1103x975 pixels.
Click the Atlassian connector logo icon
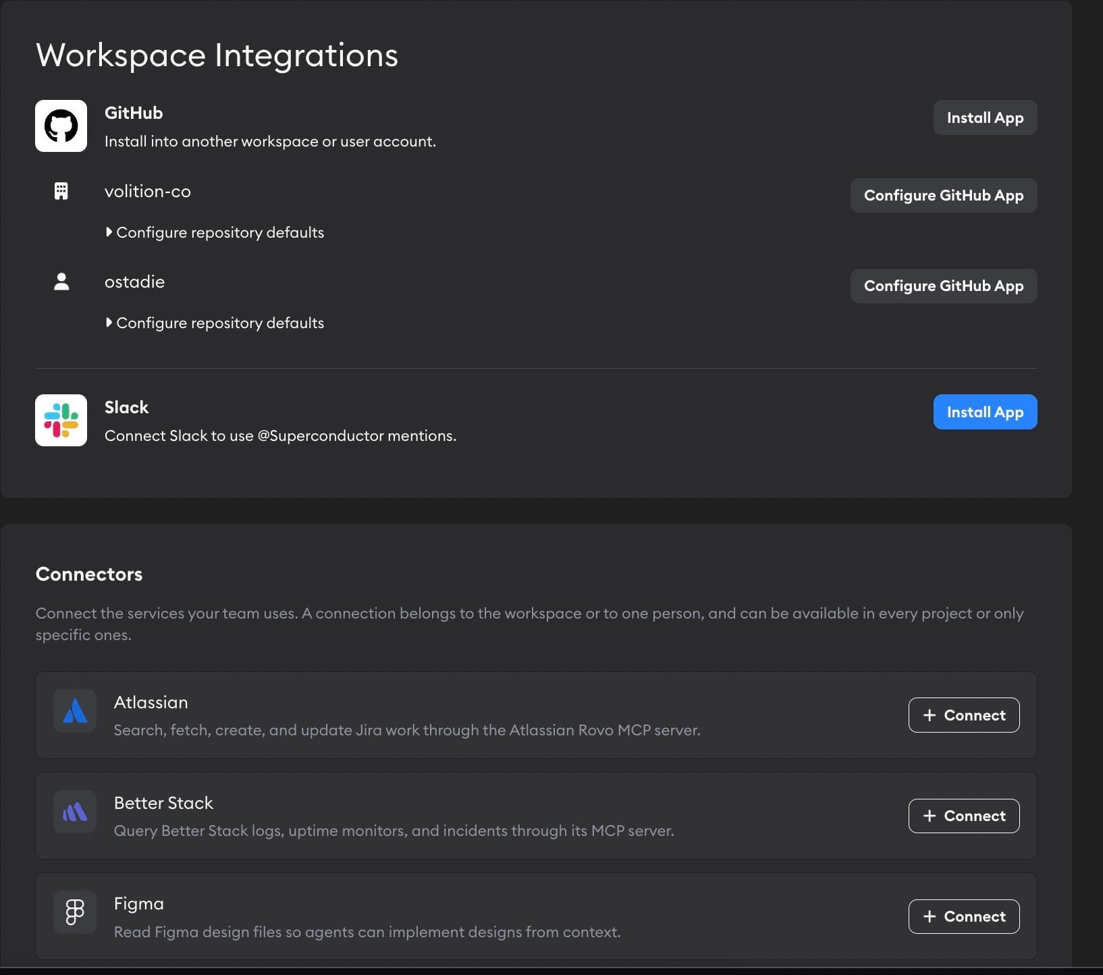pos(75,711)
